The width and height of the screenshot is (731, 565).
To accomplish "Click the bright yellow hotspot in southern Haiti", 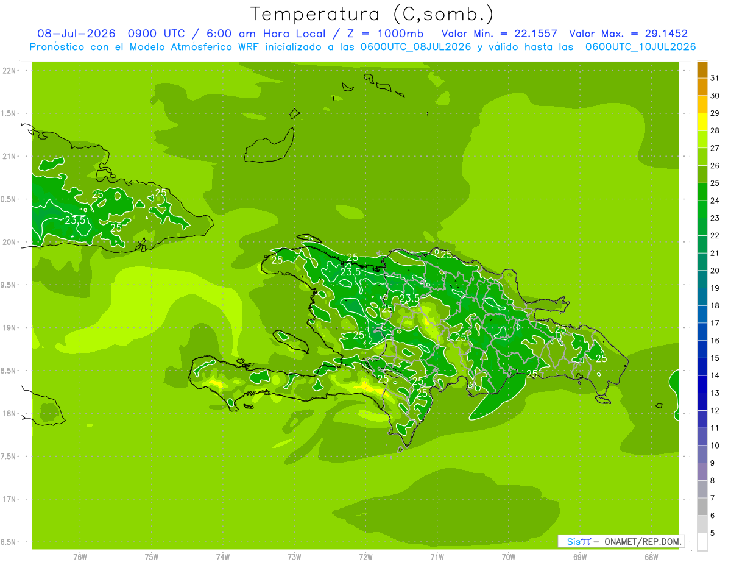I will pyautogui.click(x=366, y=385).
